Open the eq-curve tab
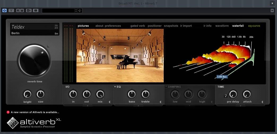 [254, 26]
